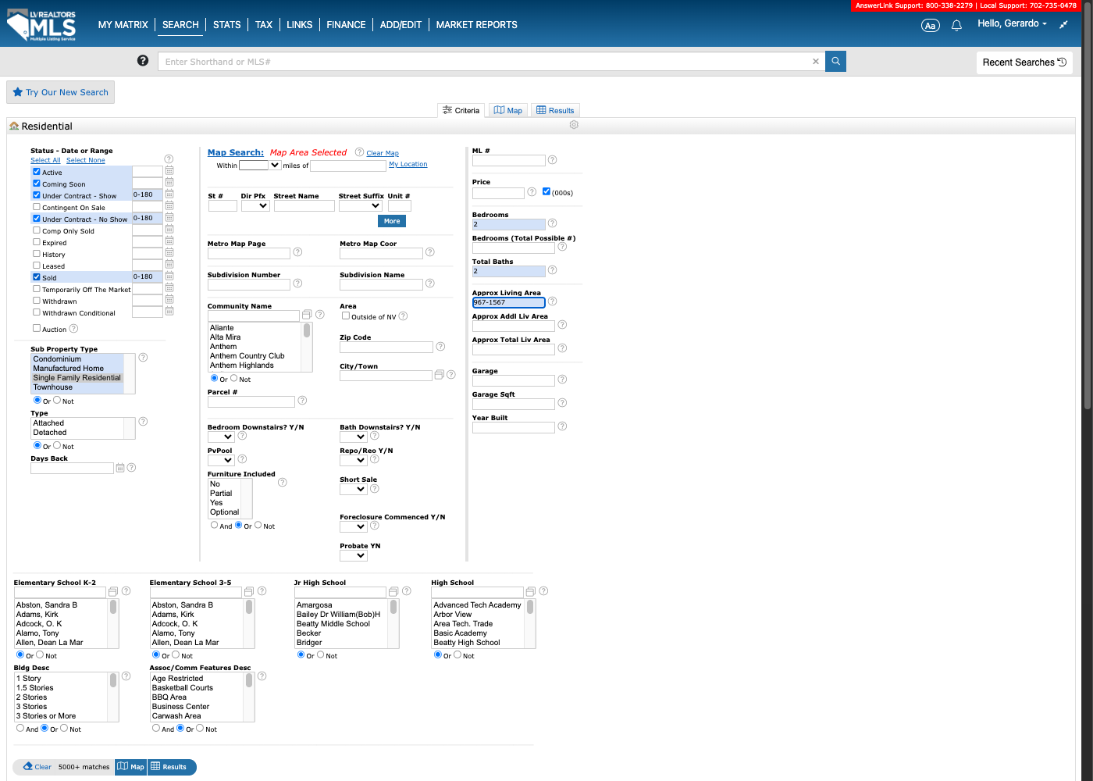Open Community Name lookup icon

point(307,315)
